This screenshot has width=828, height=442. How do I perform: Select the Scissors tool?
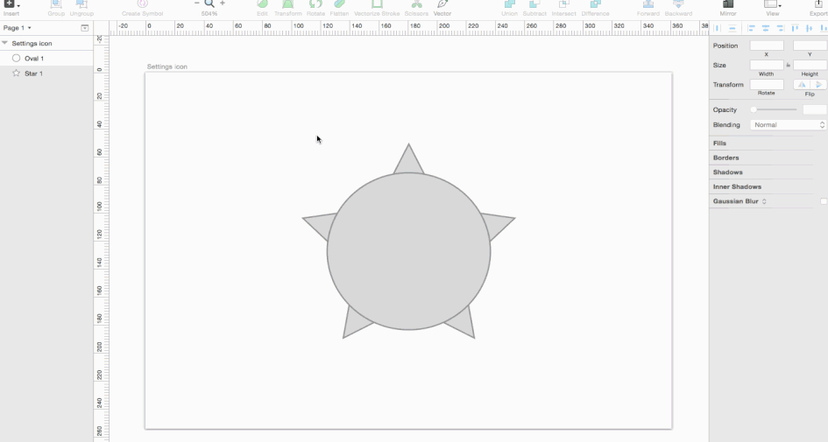(x=416, y=4)
